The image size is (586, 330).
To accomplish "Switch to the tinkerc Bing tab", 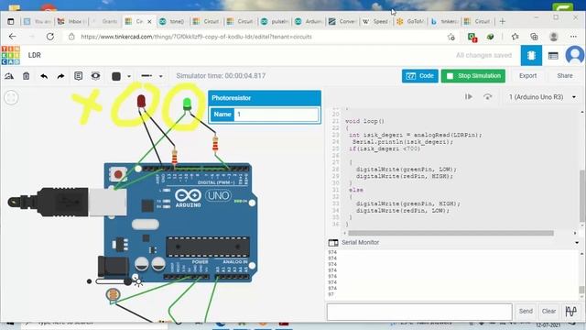I will pyautogui.click(x=445, y=22).
